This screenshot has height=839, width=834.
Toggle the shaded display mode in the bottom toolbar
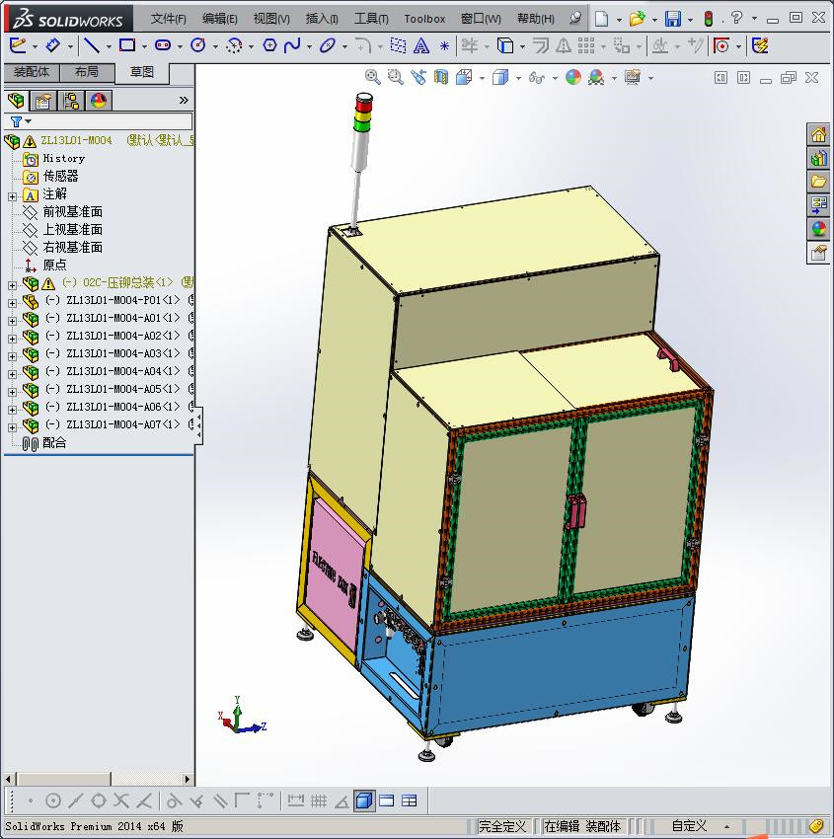click(364, 801)
